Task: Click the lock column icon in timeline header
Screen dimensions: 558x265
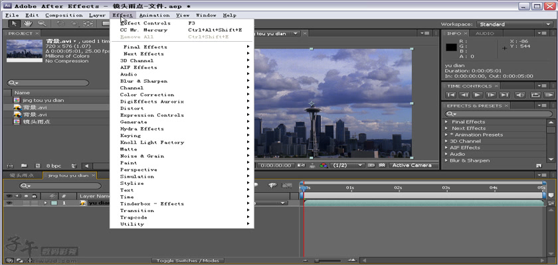Action: [34, 196]
